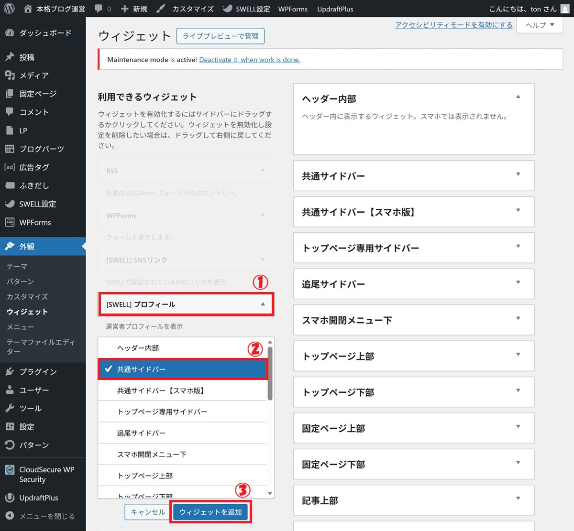
Task: Click the ダッシュボード dashboard icon
Action: click(x=10, y=33)
